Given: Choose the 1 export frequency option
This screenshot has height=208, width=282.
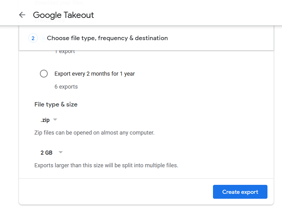Looking at the screenshot, I should (x=65, y=51).
